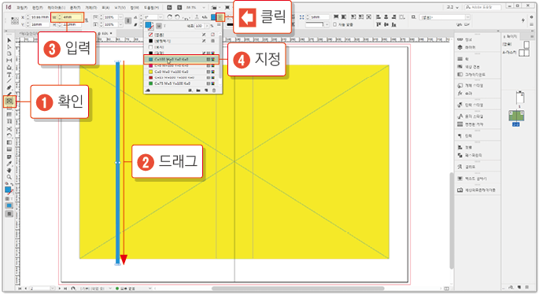
Task: Open the fill color dropdown arrow
Action: (x=220, y=17)
